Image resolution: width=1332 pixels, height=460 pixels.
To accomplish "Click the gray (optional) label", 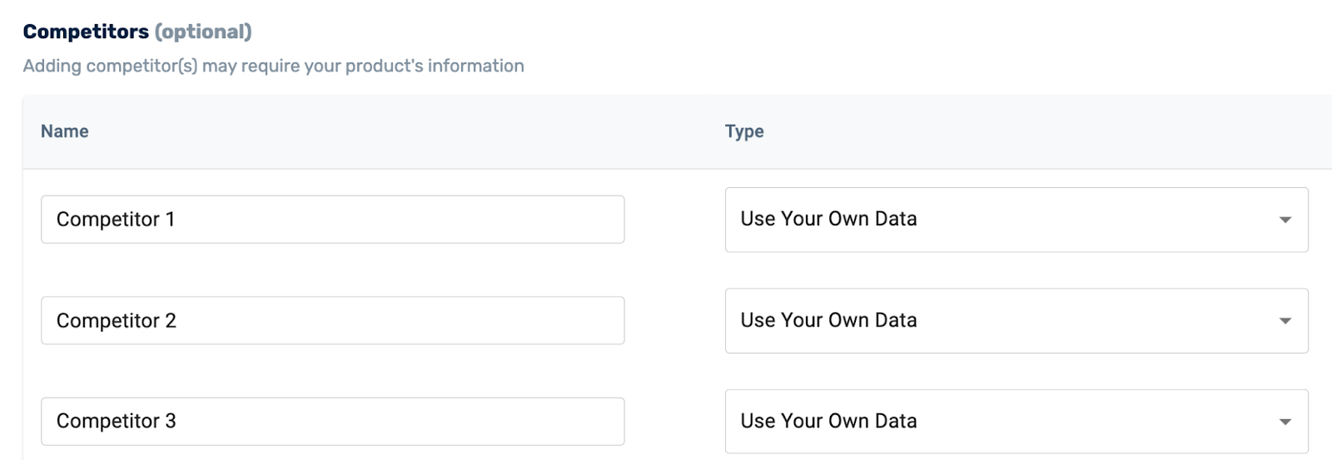I will 203,32.
